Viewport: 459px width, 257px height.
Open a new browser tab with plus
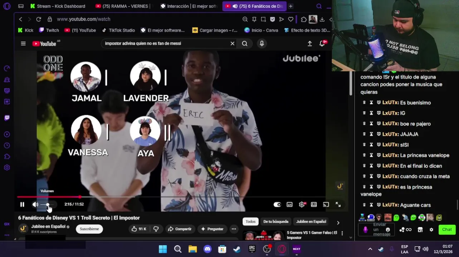[x=291, y=6]
